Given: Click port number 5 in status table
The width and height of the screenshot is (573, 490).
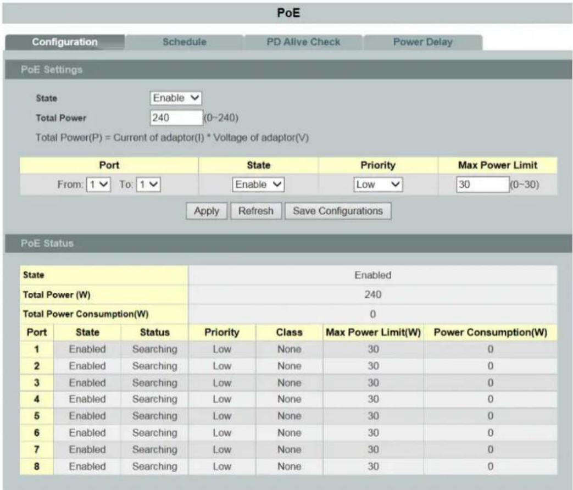Looking at the screenshot, I should 37,416.
